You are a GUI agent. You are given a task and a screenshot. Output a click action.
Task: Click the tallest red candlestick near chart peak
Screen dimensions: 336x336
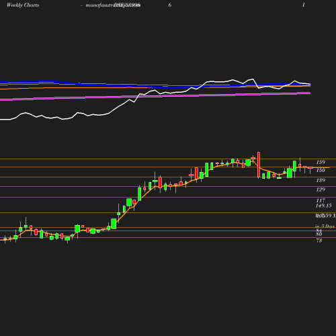tap(259, 165)
